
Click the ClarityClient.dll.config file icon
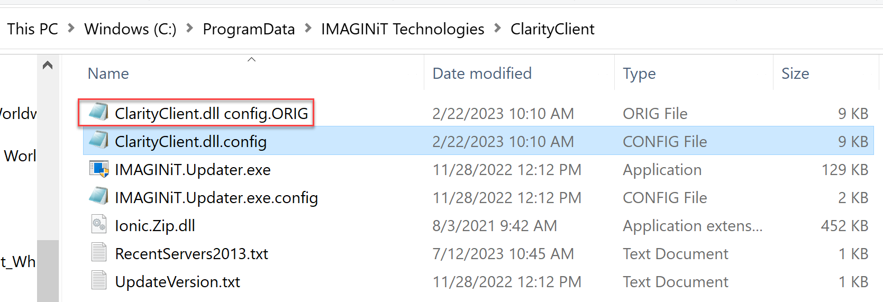click(99, 141)
